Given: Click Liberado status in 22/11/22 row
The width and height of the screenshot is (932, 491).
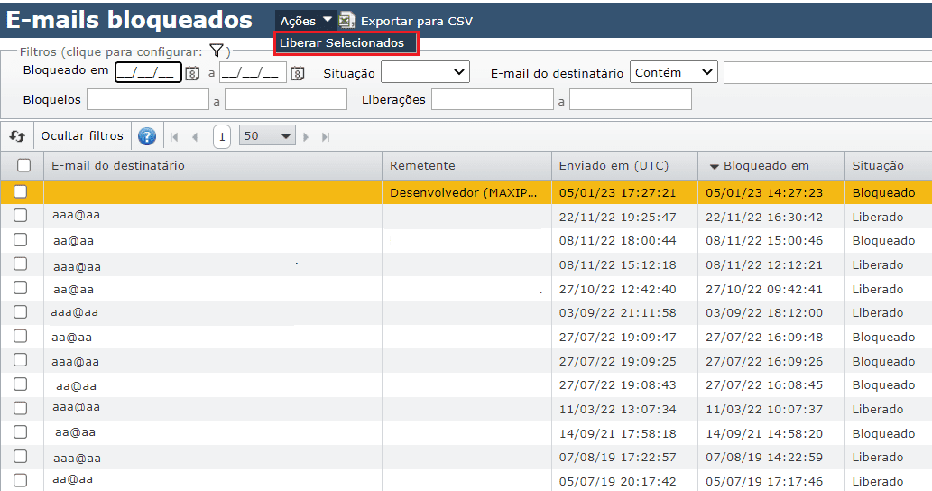Looking at the screenshot, I should click(878, 217).
